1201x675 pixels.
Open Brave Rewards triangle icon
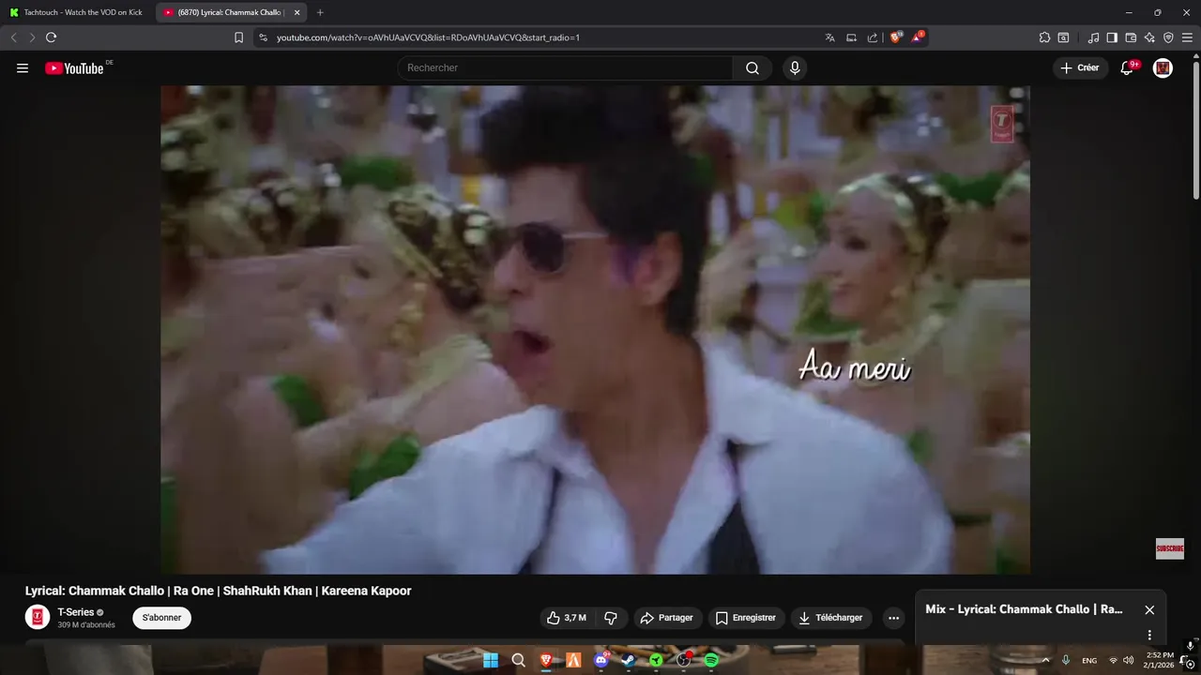tap(918, 37)
